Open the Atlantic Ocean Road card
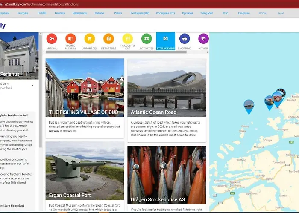299x213 pixels. (167, 98)
